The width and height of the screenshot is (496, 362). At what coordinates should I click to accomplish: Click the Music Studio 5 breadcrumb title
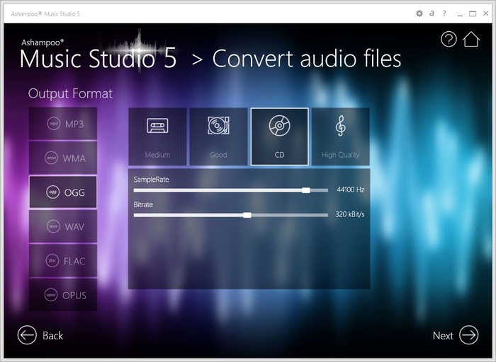(98, 59)
